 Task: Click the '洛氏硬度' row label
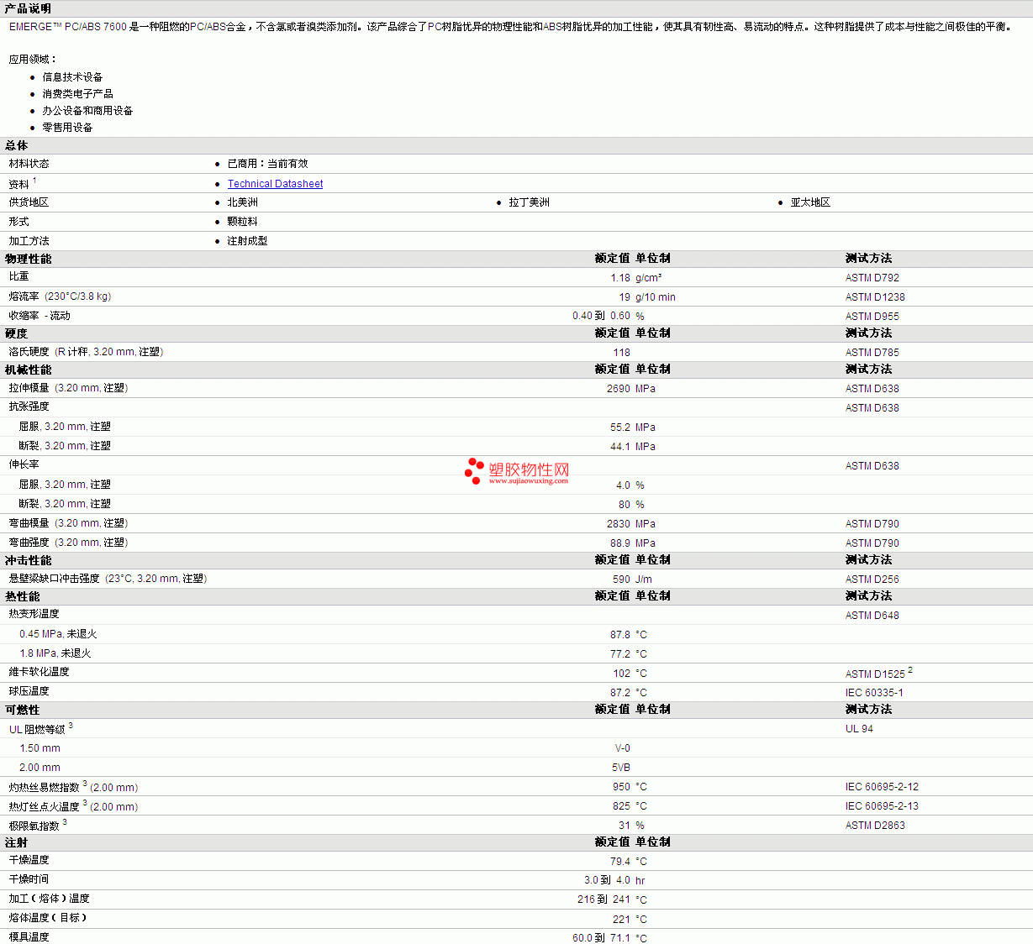click(86, 352)
